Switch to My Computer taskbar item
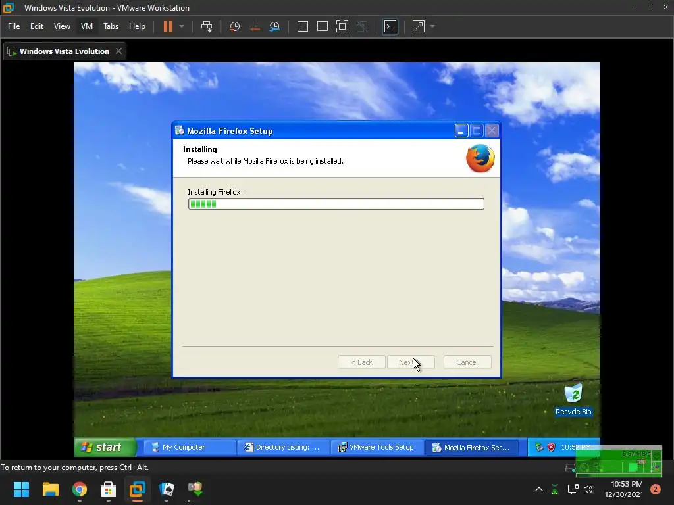 (189, 447)
